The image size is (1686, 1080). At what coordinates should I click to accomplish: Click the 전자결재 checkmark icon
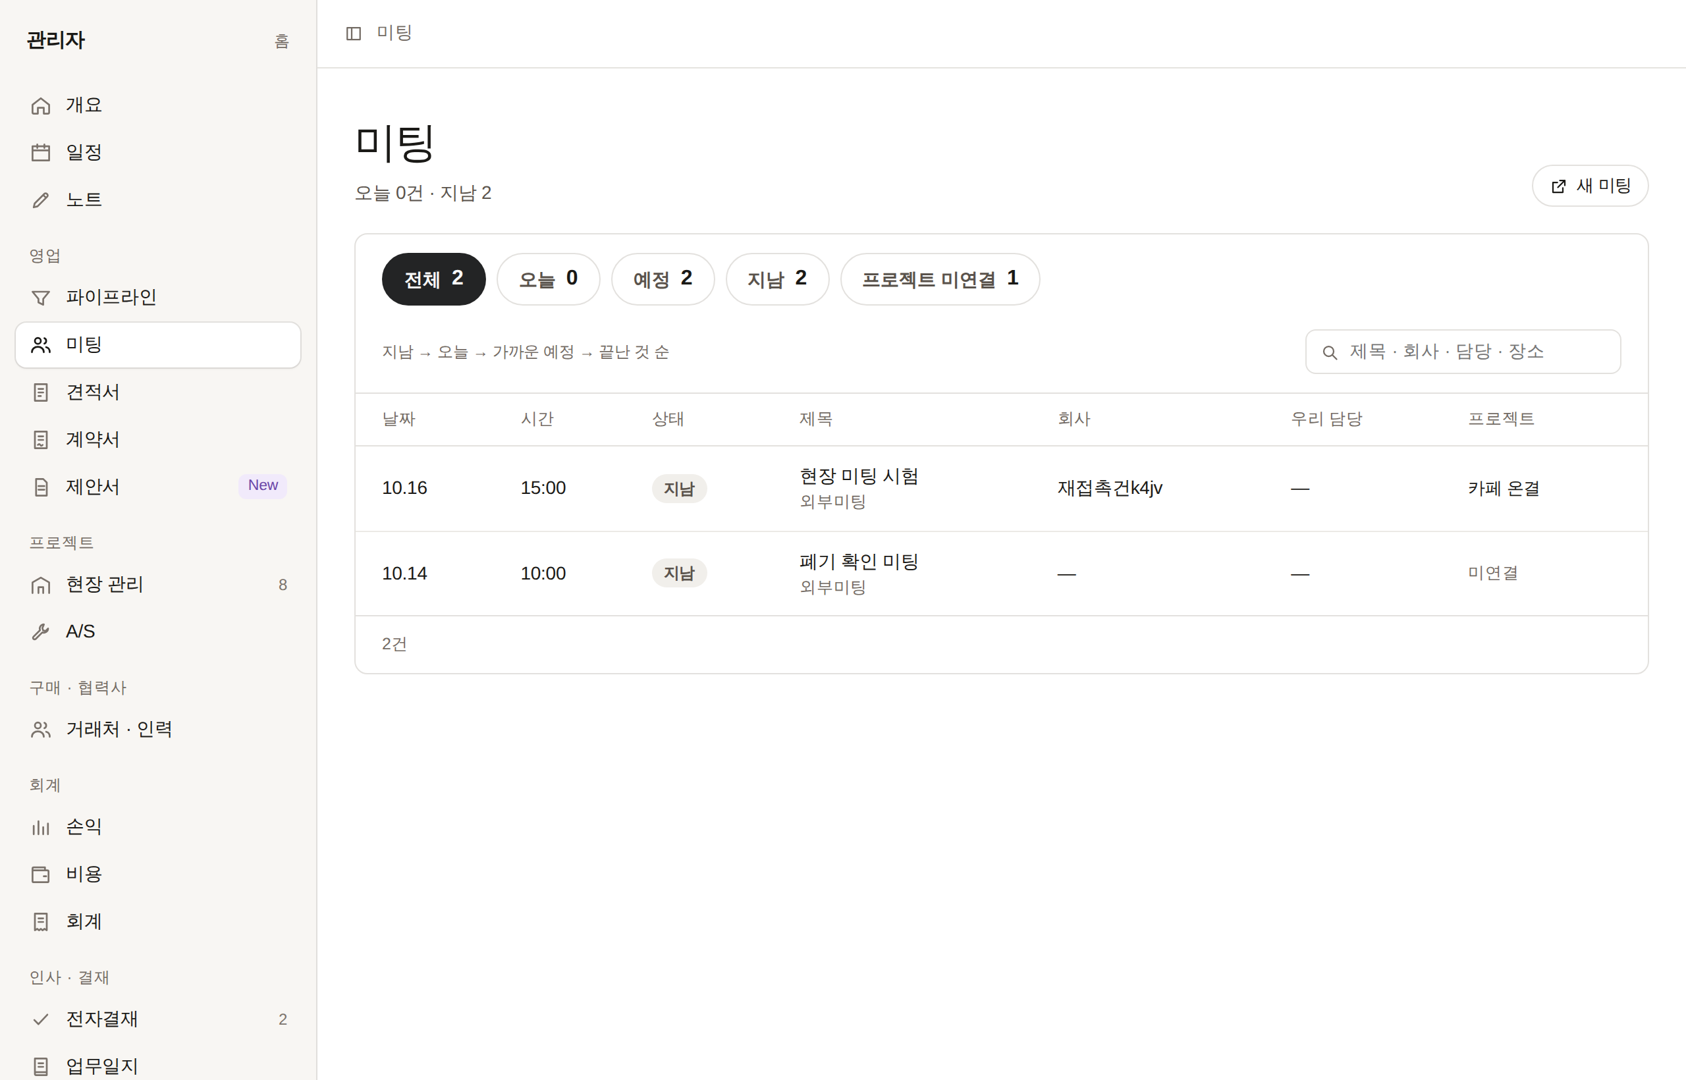click(x=41, y=1019)
